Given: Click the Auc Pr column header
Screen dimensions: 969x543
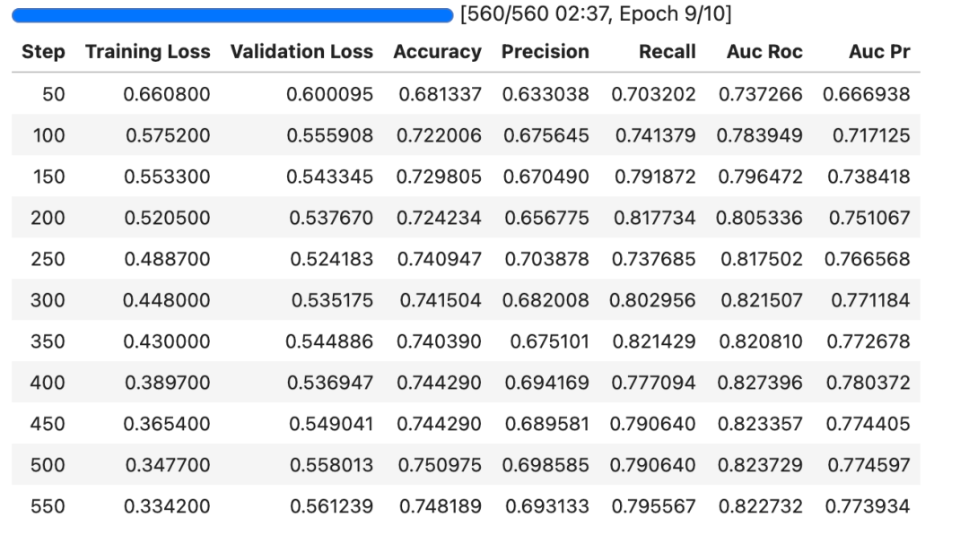Looking at the screenshot, I should click(878, 52).
